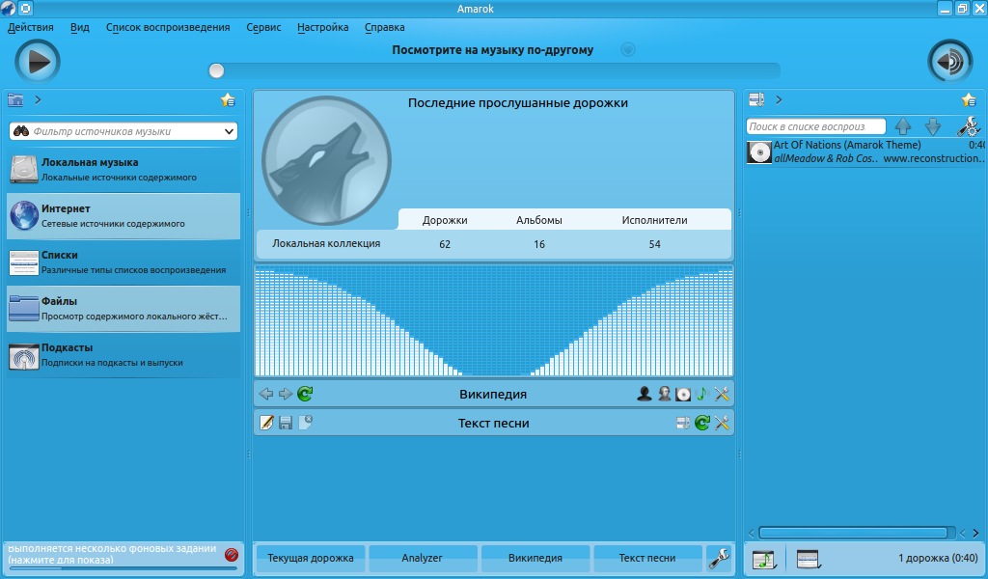This screenshot has width=988, height=579.
Task: Close lyrics editing with the page icon
Action: (x=305, y=422)
